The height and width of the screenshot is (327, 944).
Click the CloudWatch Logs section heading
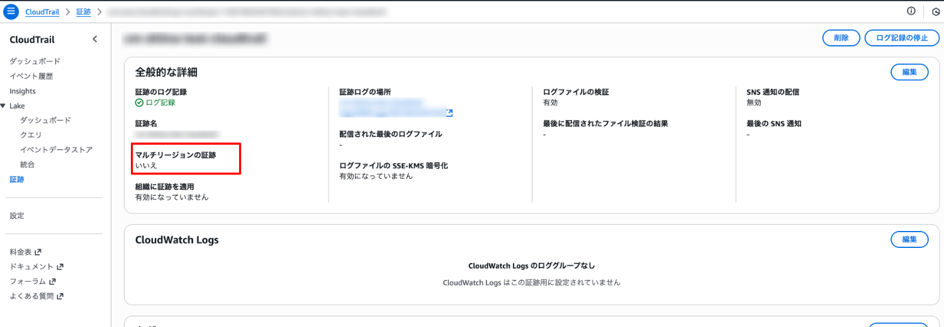[177, 240]
